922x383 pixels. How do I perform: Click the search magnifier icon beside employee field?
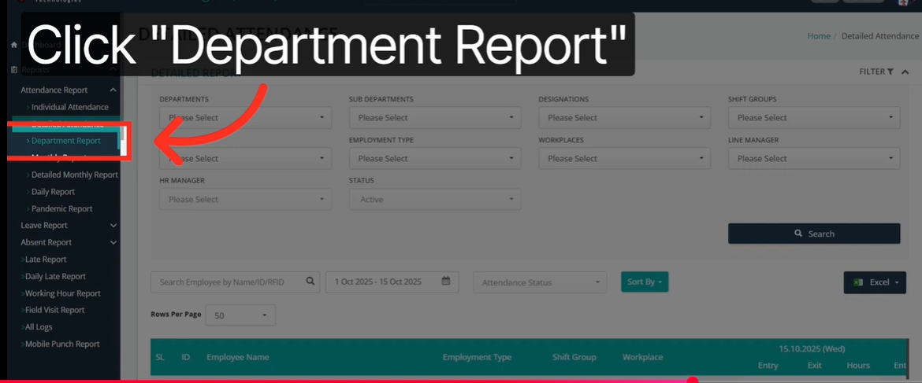tap(311, 282)
